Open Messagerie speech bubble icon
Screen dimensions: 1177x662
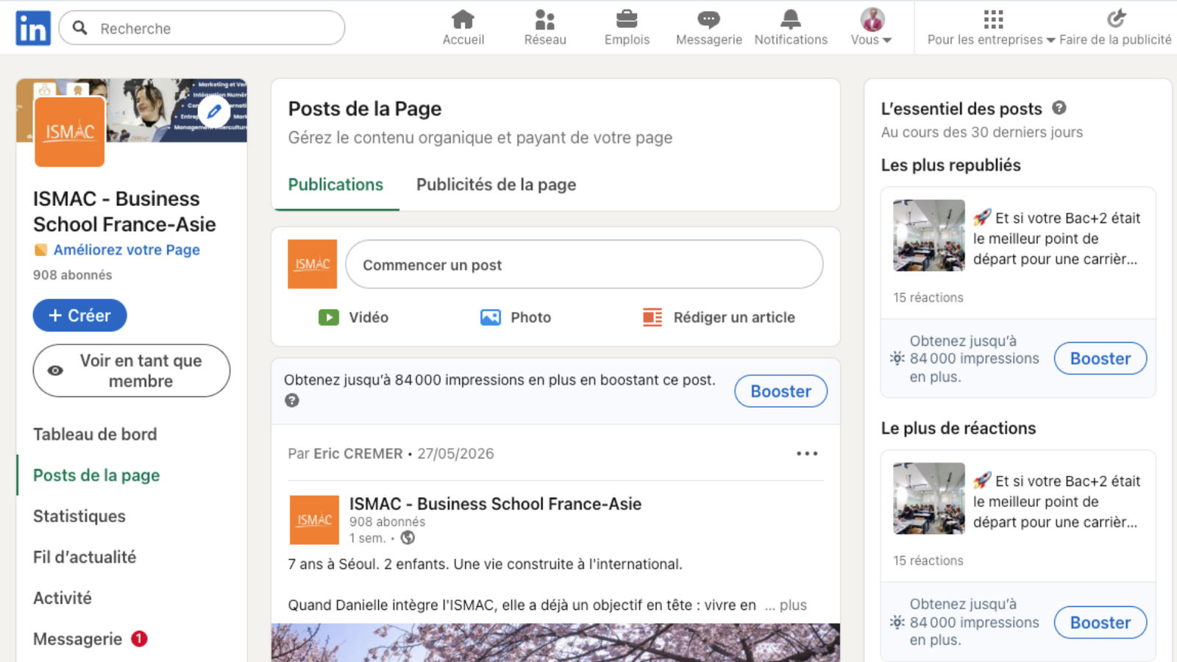[708, 19]
